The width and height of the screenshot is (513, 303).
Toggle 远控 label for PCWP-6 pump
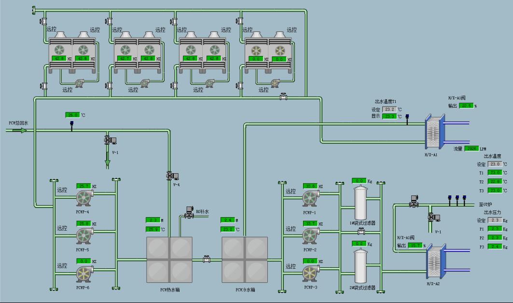62,266
